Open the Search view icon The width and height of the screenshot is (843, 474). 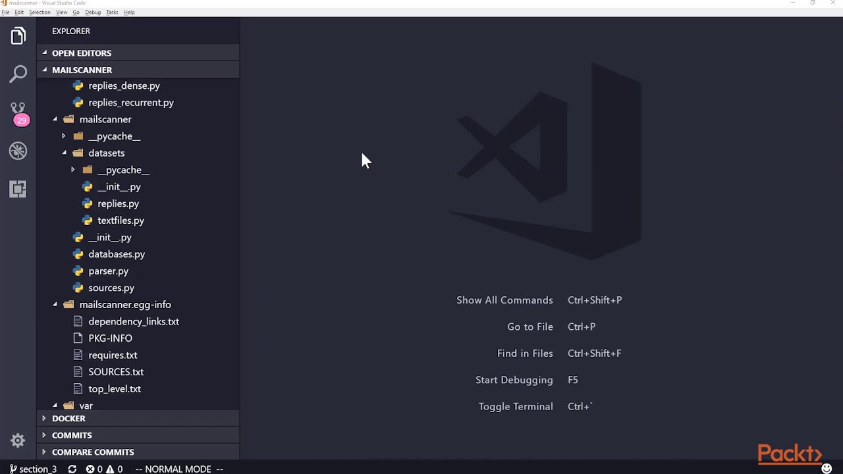pyautogui.click(x=18, y=74)
